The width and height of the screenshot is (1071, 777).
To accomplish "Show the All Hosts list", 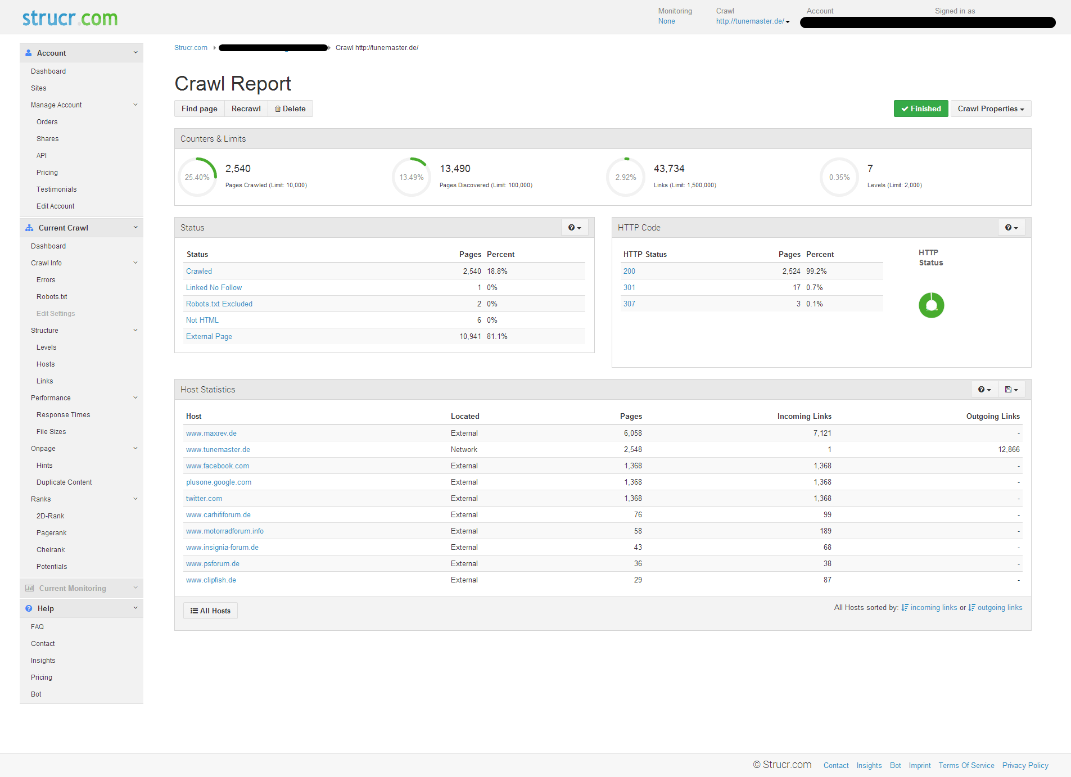I will pyautogui.click(x=210, y=611).
